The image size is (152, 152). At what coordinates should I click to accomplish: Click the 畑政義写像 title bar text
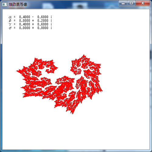tap(18, 5)
